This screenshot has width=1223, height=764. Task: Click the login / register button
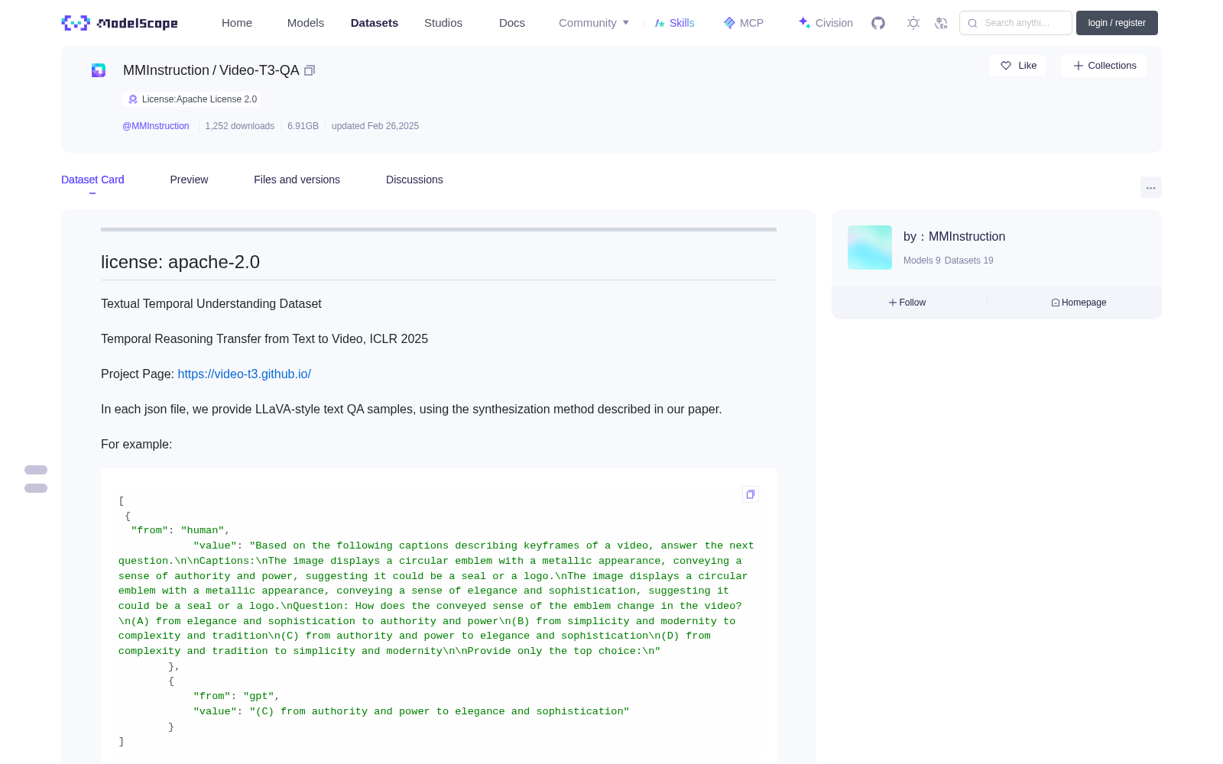1117,23
